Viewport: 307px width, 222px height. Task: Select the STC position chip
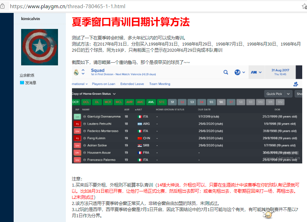point(162,102)
